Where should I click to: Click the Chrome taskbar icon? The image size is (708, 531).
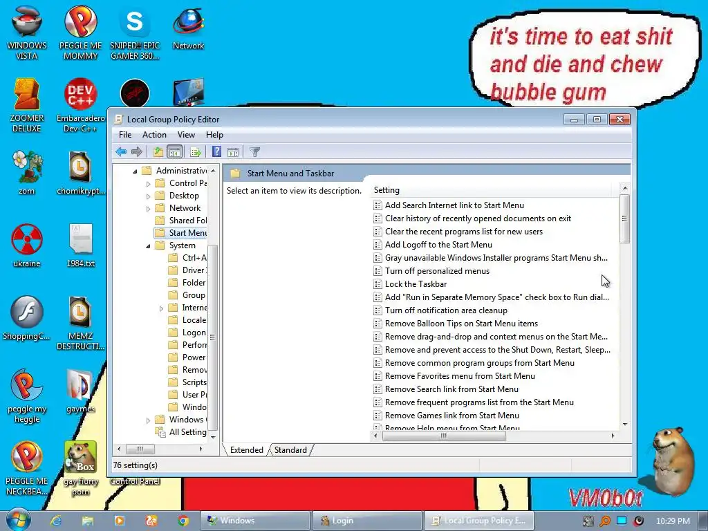[183, 521]
